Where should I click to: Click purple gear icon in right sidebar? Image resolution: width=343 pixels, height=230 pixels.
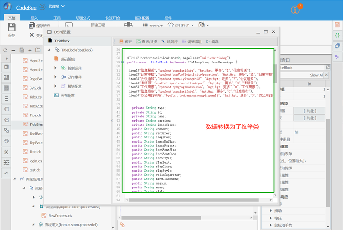pyautogui.click(x=337, y=57)
